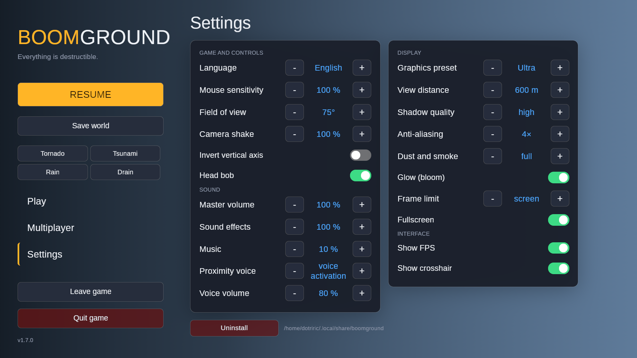
Task: Trigger the Tsunami disaster button
Action: 125,153
